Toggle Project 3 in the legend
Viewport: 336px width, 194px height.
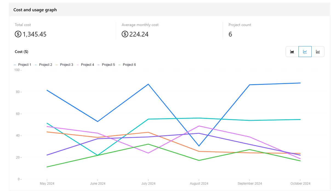tap(64, 65)
